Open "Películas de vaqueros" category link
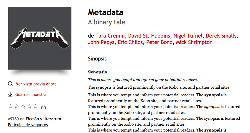 (x=28, y=125)
